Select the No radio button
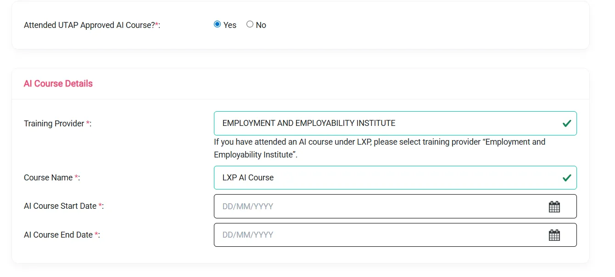 (250, 24)
